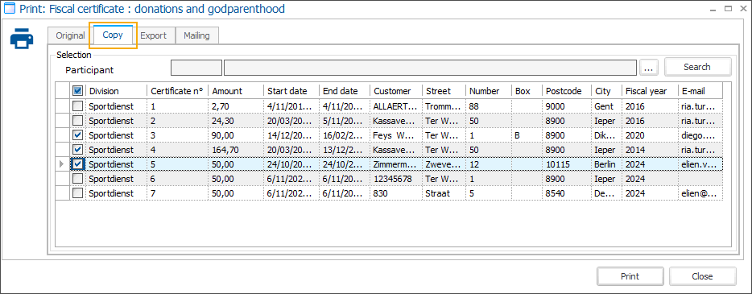Sort by the Fiscal year column header

coord(650,91)
